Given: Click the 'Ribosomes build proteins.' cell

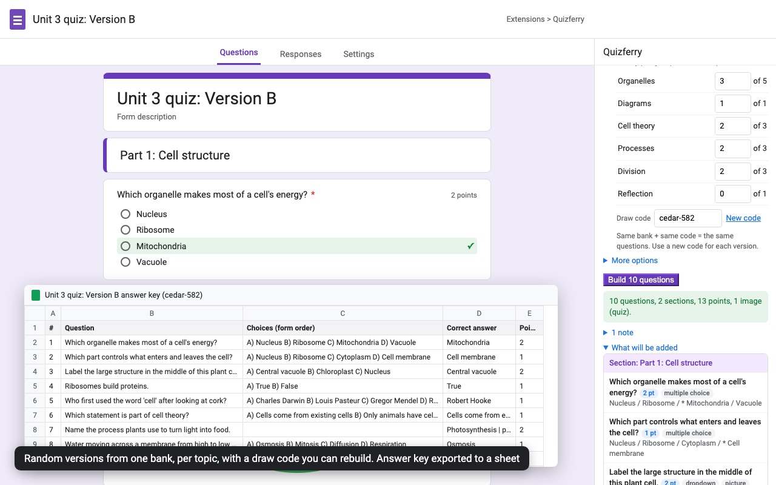Looking at the screenshot, I should pos(152,386).
